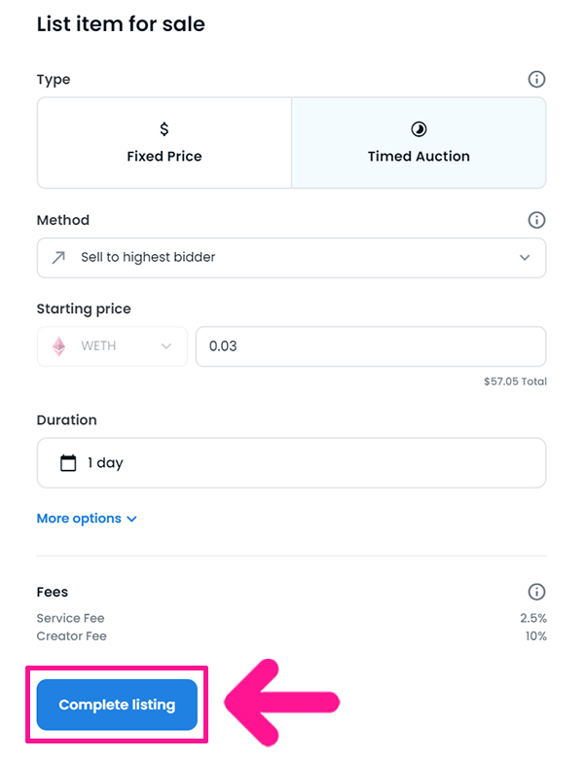584x760 pixels.
Task: Click the Timed Auction tab label
Action: (x=419, y=157)
